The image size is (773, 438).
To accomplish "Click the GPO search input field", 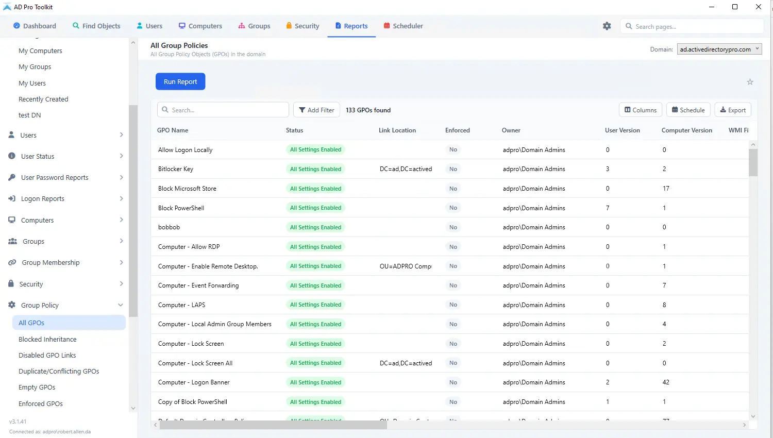I will click(223, 110).
